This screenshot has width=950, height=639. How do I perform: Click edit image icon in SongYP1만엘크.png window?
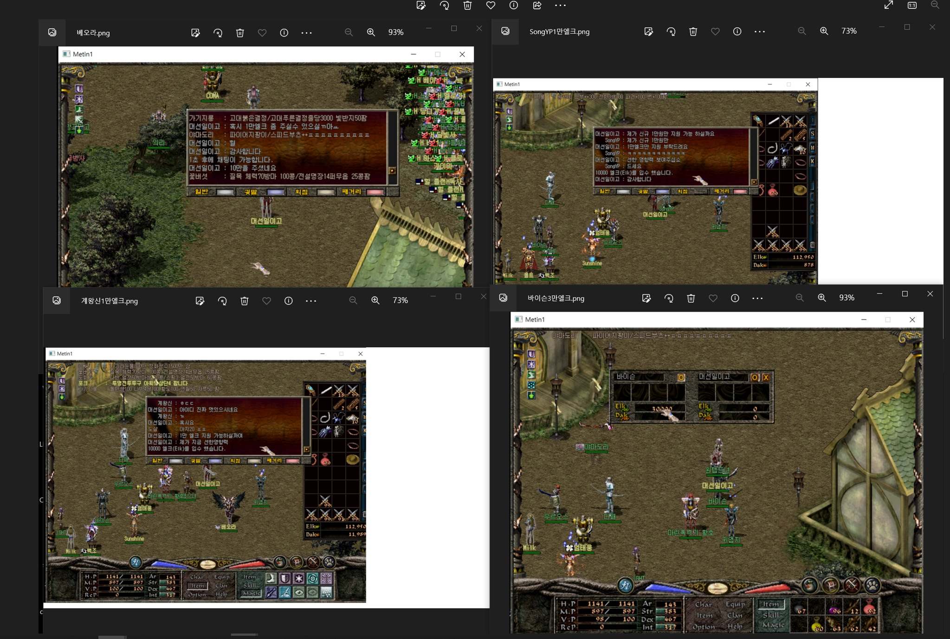click(x=648, y=32)
